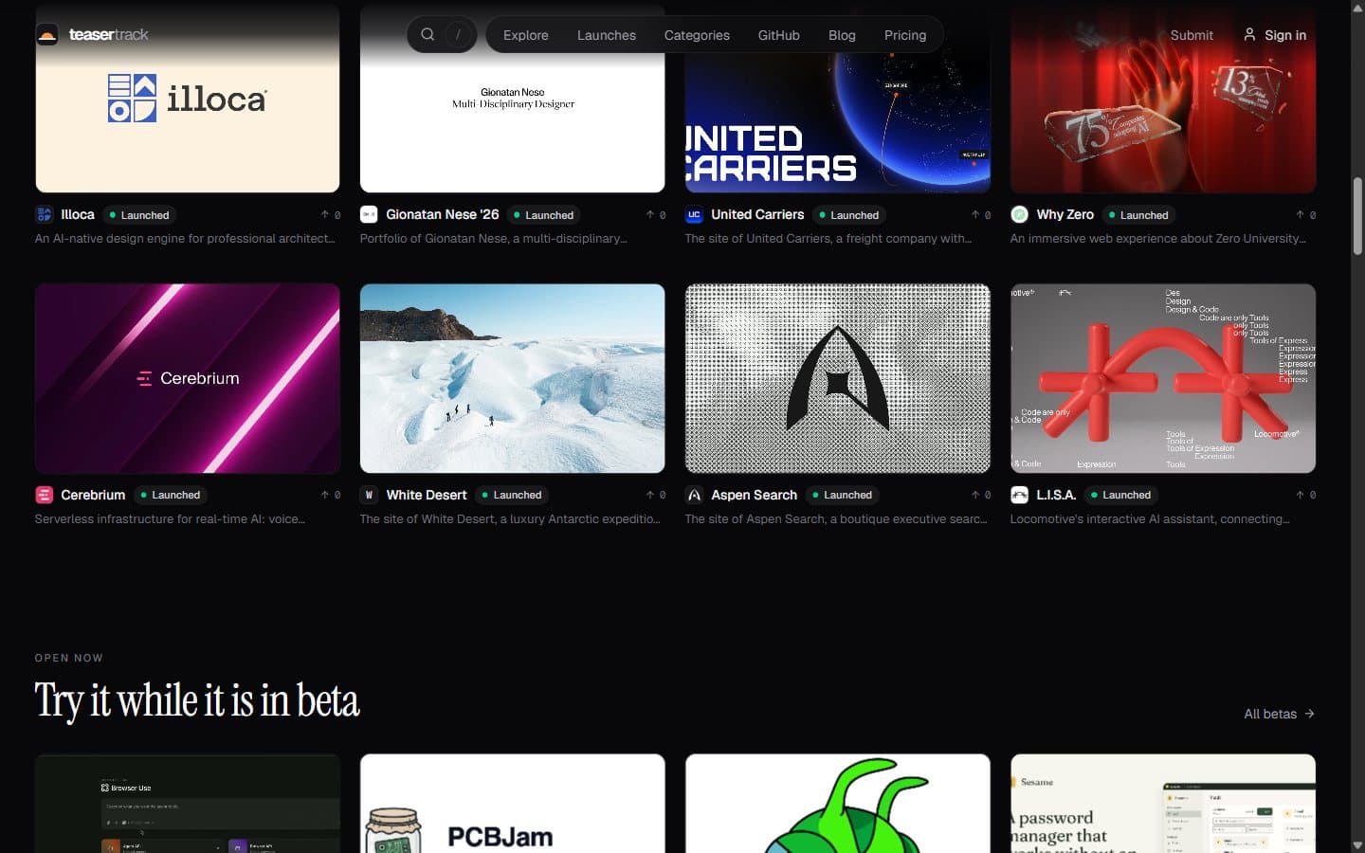Click the Gionatan Nese '26 favicon
The height and width of the screenshot is (853, 1365).
[369, 215]
